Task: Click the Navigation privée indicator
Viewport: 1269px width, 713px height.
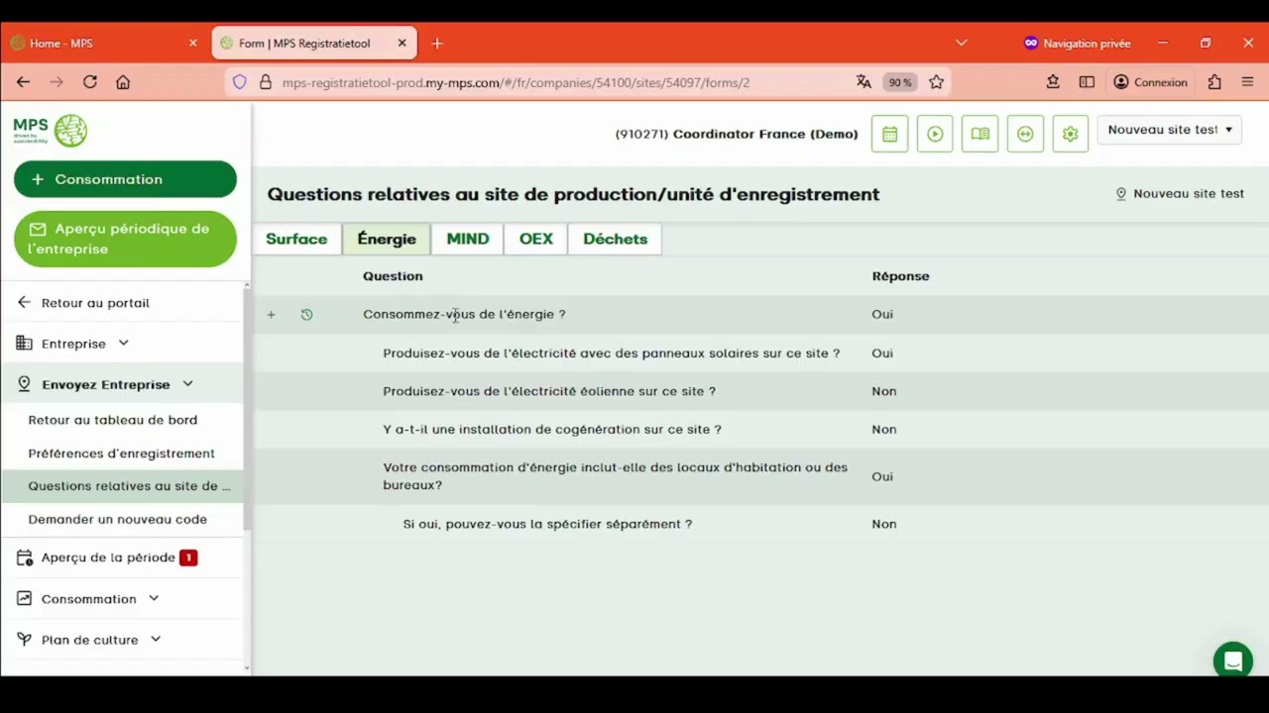Action: pos(1077,43)
